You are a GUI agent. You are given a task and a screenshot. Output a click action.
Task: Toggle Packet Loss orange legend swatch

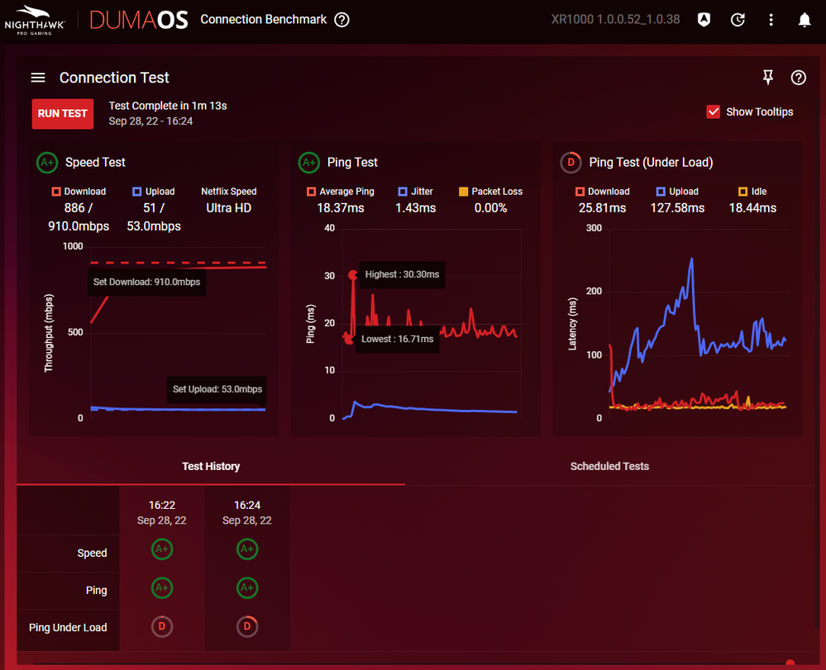coord(463,192)
